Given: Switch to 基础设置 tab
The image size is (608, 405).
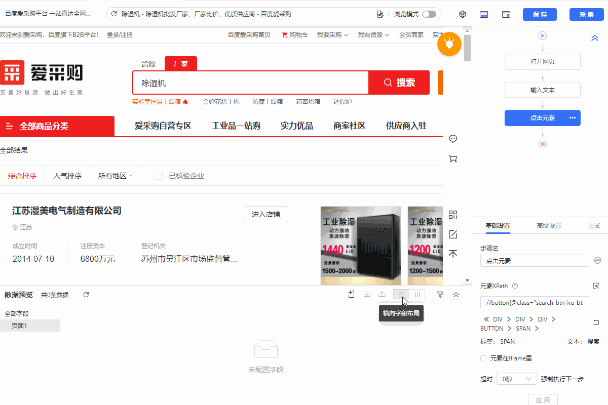Looking at the screenshot, I should (498, 226).
